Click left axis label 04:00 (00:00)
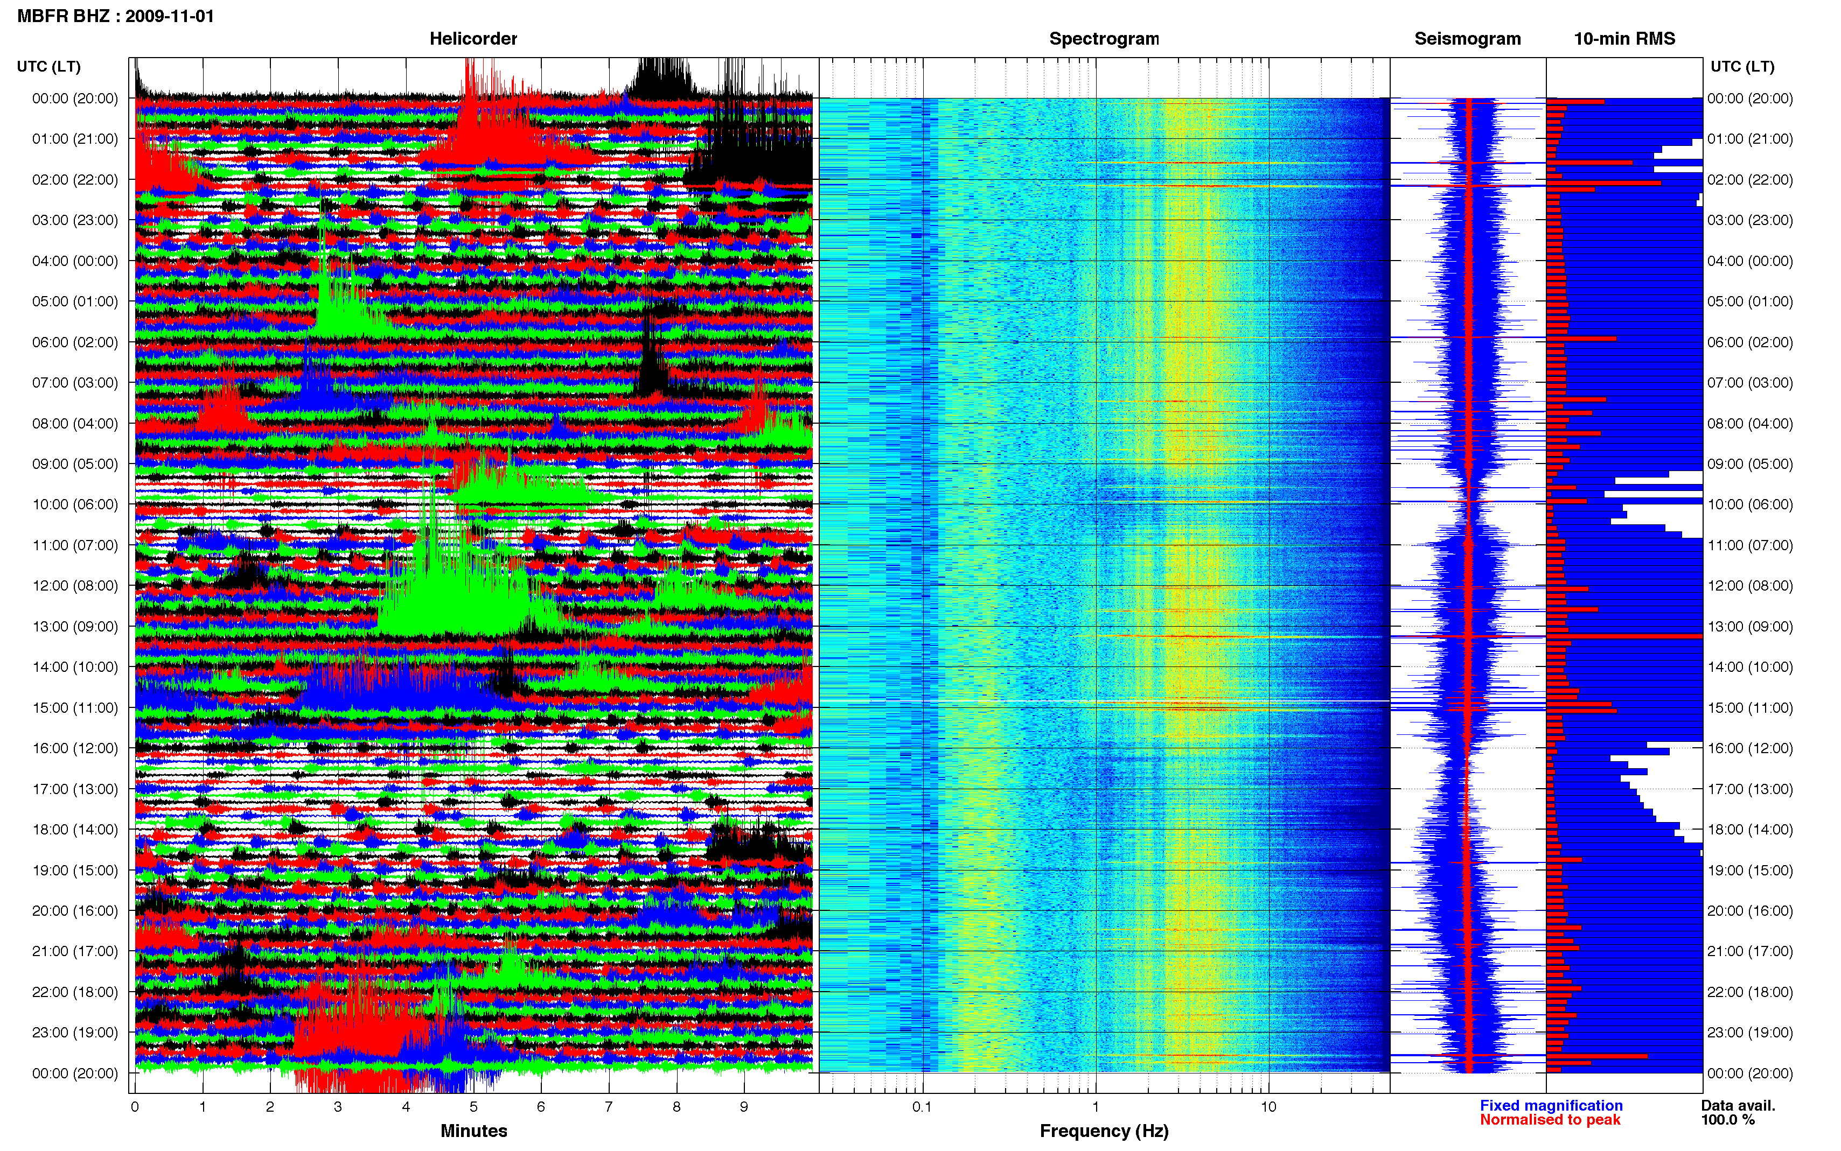 (x=75, y=261)
